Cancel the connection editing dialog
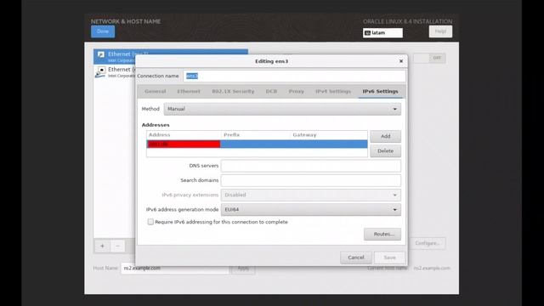 (x=356, y=258)
